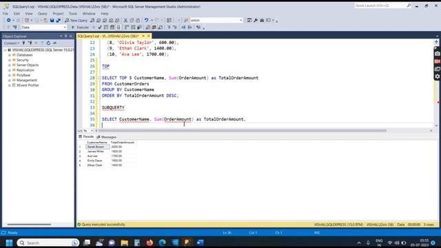
Task: Open the Edit menu
Action: click(x=17, y=14)
